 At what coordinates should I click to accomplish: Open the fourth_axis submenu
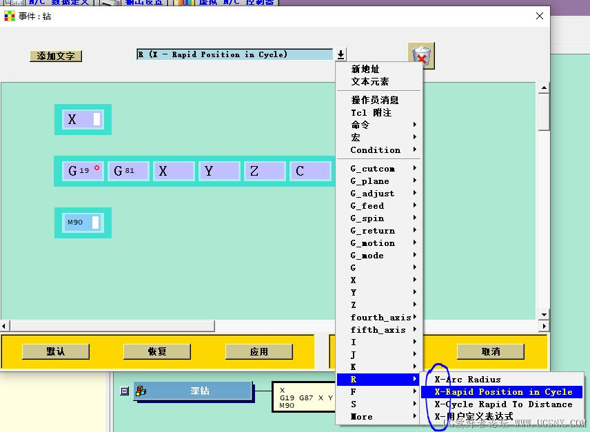click(379, 318)
